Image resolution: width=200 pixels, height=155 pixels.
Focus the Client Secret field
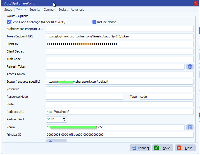point(120,52)
